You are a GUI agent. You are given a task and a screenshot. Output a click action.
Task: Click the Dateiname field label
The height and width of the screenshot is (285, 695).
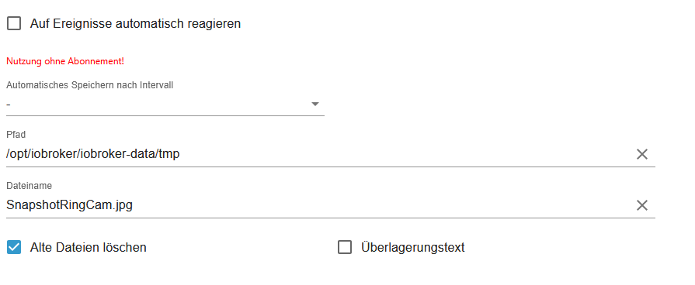[x=30, y=186]
